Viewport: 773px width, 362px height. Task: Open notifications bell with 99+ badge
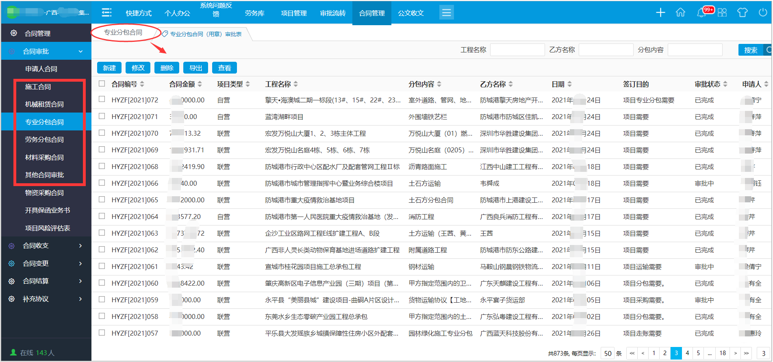click(x=701, y=13)
